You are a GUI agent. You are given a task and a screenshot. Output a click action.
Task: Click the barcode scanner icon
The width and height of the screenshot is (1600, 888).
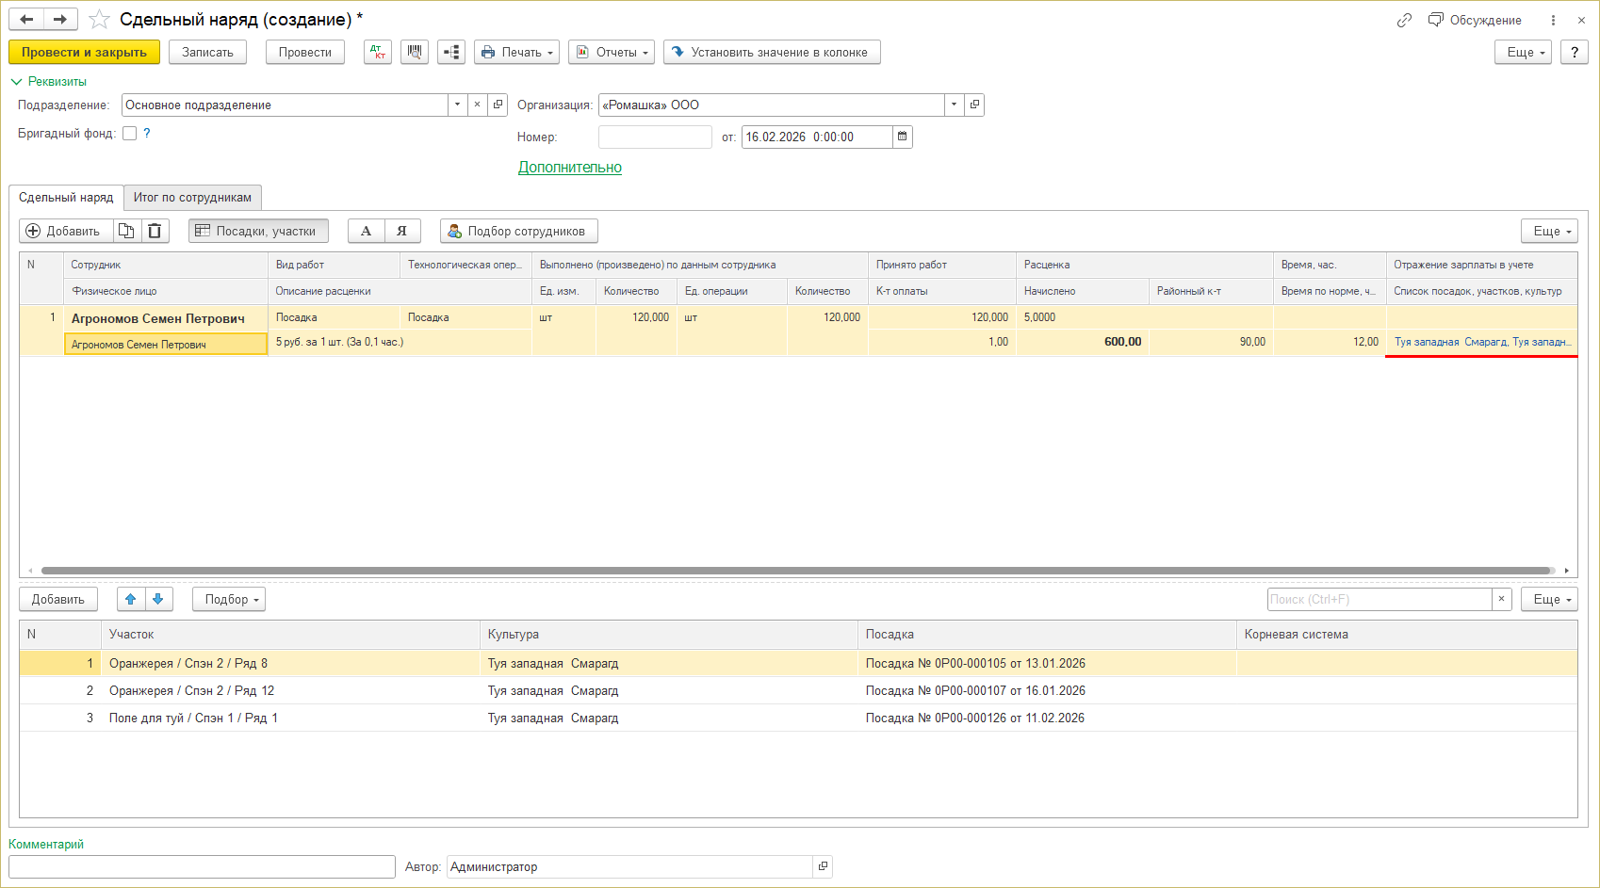coord(415,52)
